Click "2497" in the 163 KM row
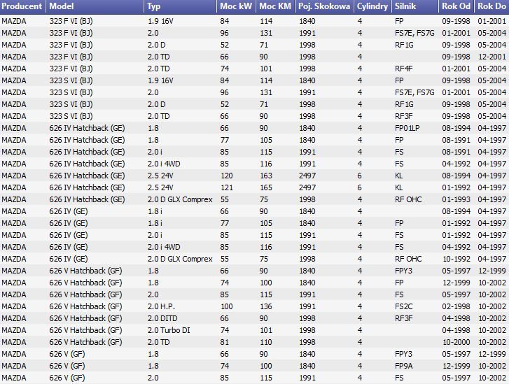Viewport: 509px width, 384px height. coord(307,176)
